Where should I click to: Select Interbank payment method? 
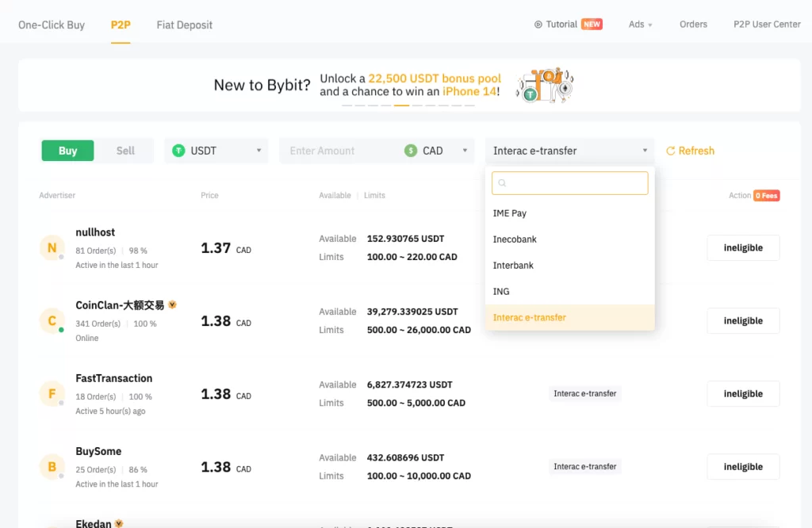(569, 265)
